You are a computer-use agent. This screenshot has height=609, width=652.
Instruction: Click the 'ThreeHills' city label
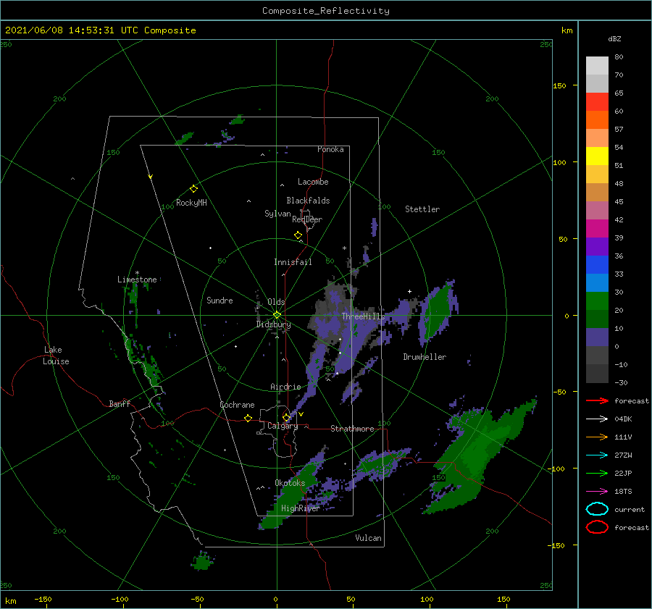click(x=364, y=316)
